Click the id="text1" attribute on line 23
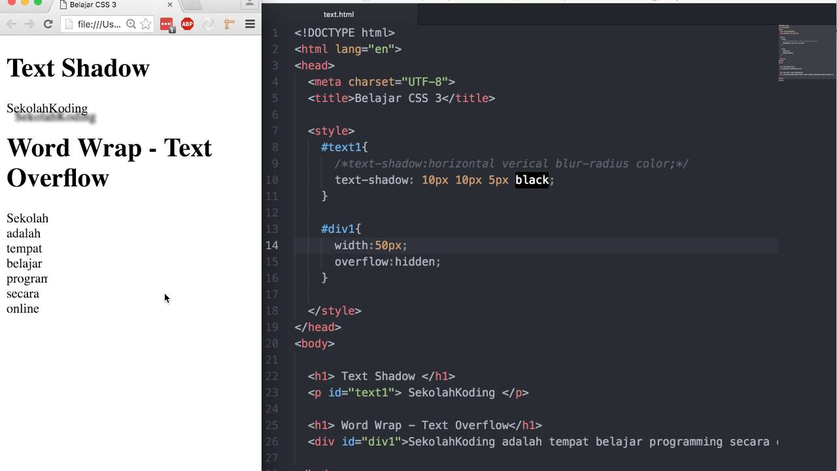The height and width of the screenshot is (471, 837). pyautogui.click(x=361, y=392)
